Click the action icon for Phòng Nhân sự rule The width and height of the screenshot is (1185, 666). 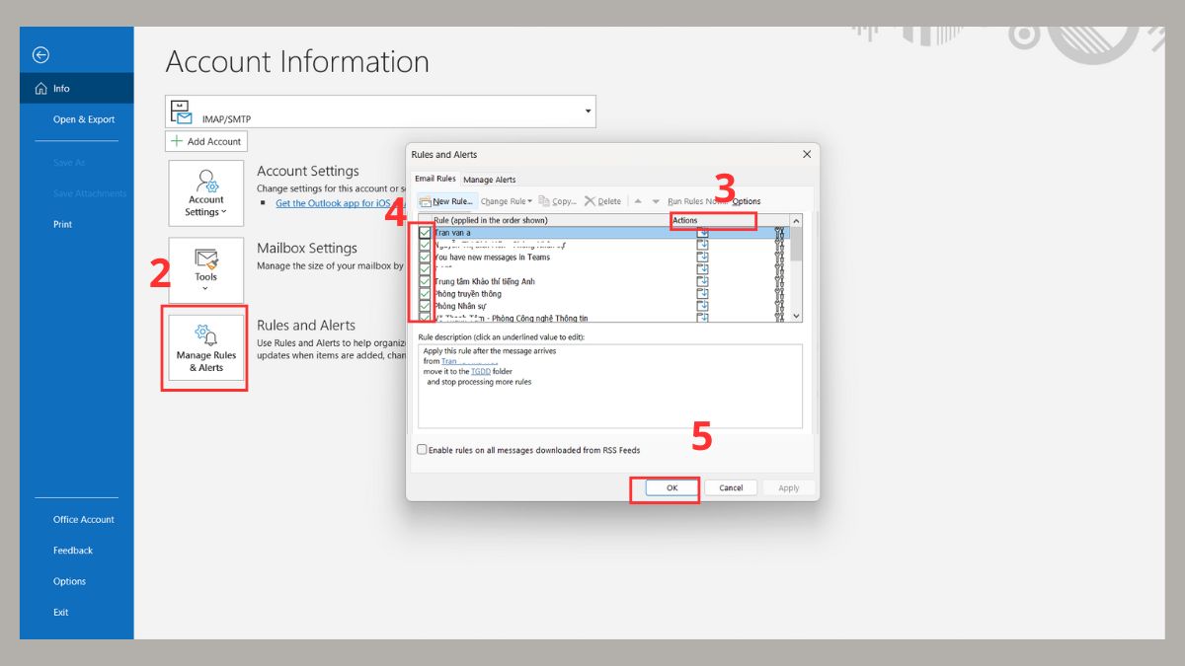[x=703, y=306]
